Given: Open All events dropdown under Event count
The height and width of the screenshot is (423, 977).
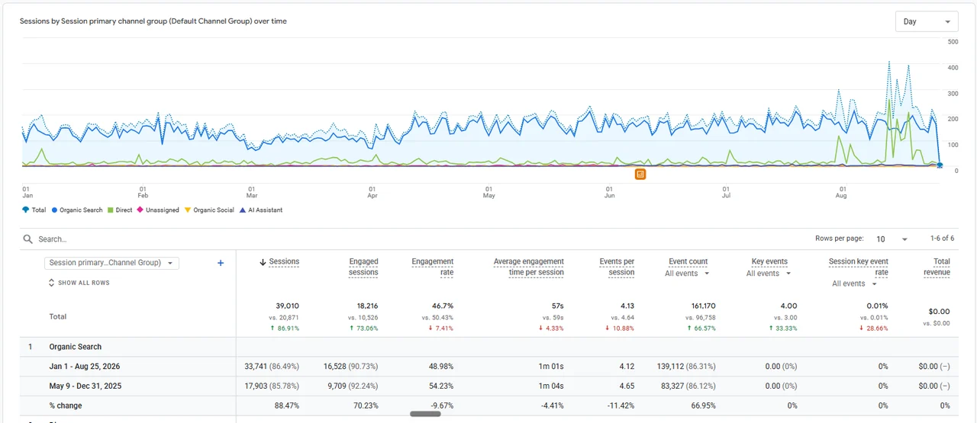Looking at the screenshot, I should tap(687, 274).
